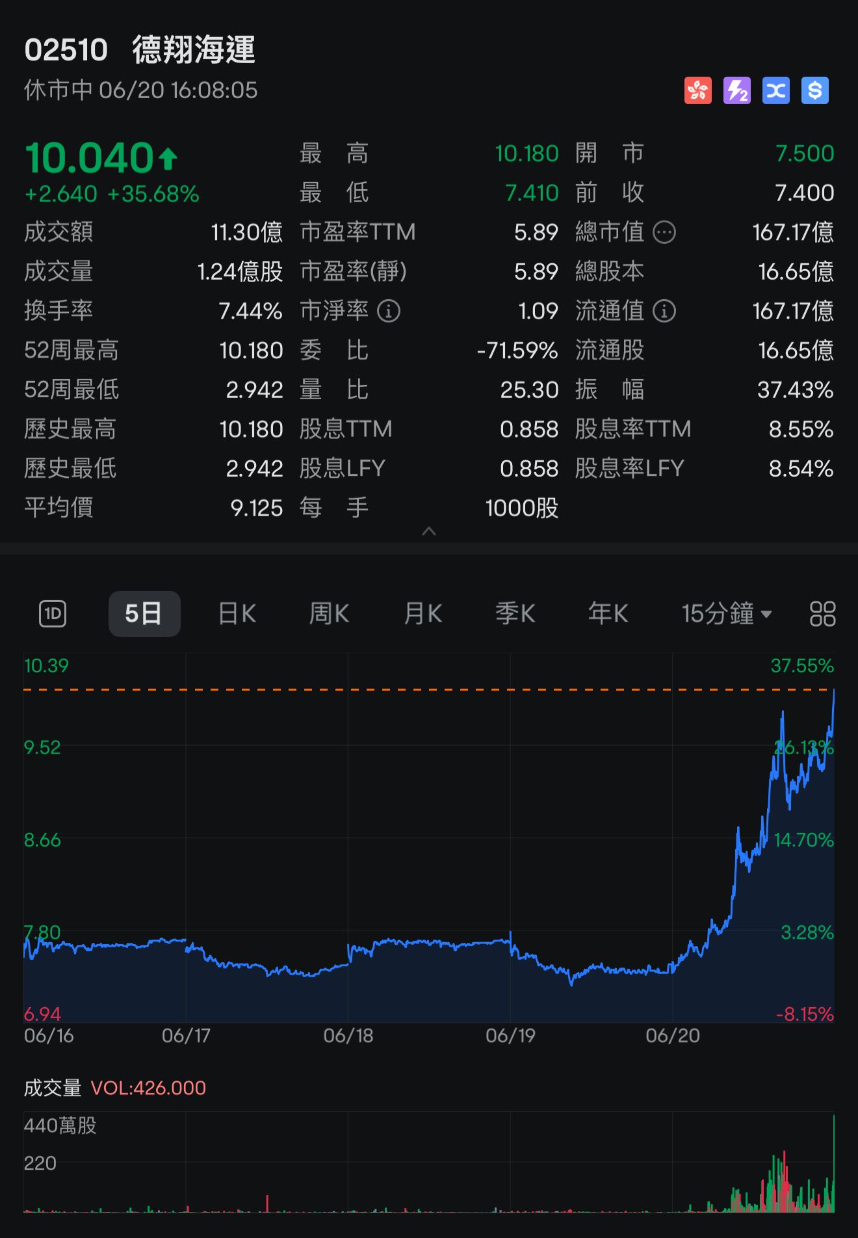Tap the 最低 value 7.410
This screenshot has height=1238, width=858.
pyautogui.click(x=532, y=192)
